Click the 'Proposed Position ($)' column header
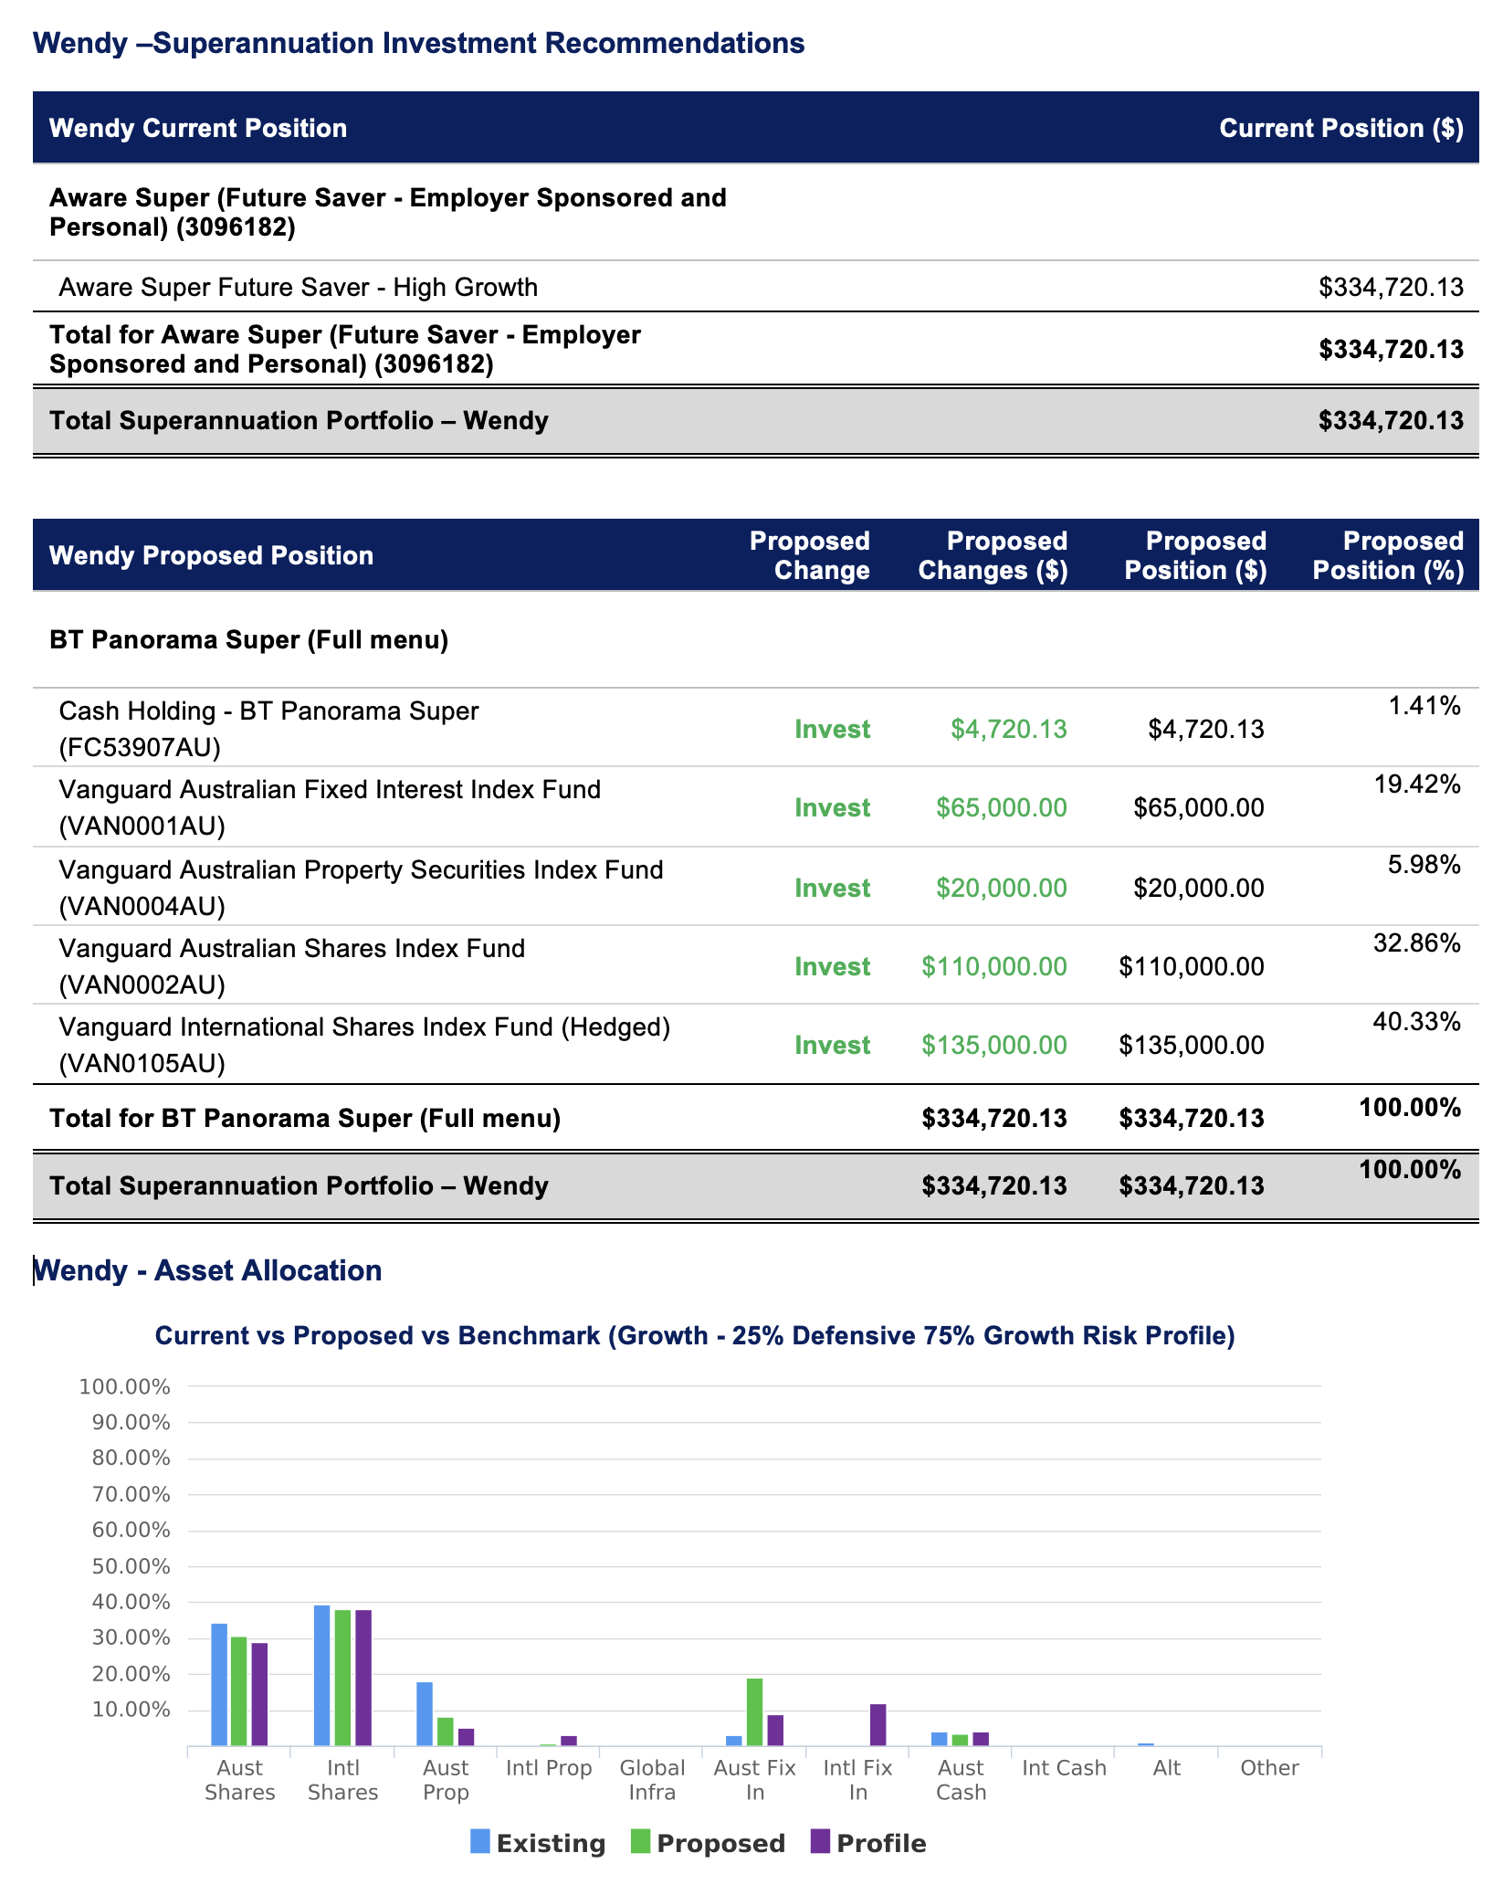 [x=1195, y=555]
